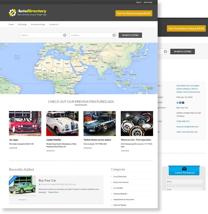Open the Facebook social link icon
This screenshot has width=208, height=214.
coord(180,102)
